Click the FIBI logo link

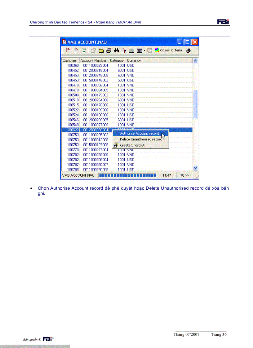223,22
